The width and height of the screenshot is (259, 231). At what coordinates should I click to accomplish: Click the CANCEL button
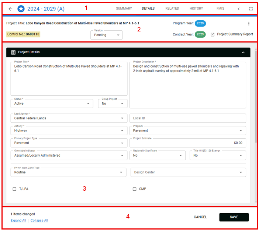tap(200, 217)
